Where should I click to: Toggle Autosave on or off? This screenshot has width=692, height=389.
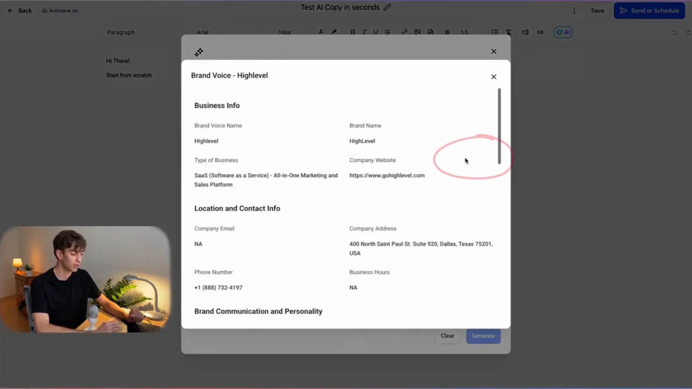(x=59, y=10)
